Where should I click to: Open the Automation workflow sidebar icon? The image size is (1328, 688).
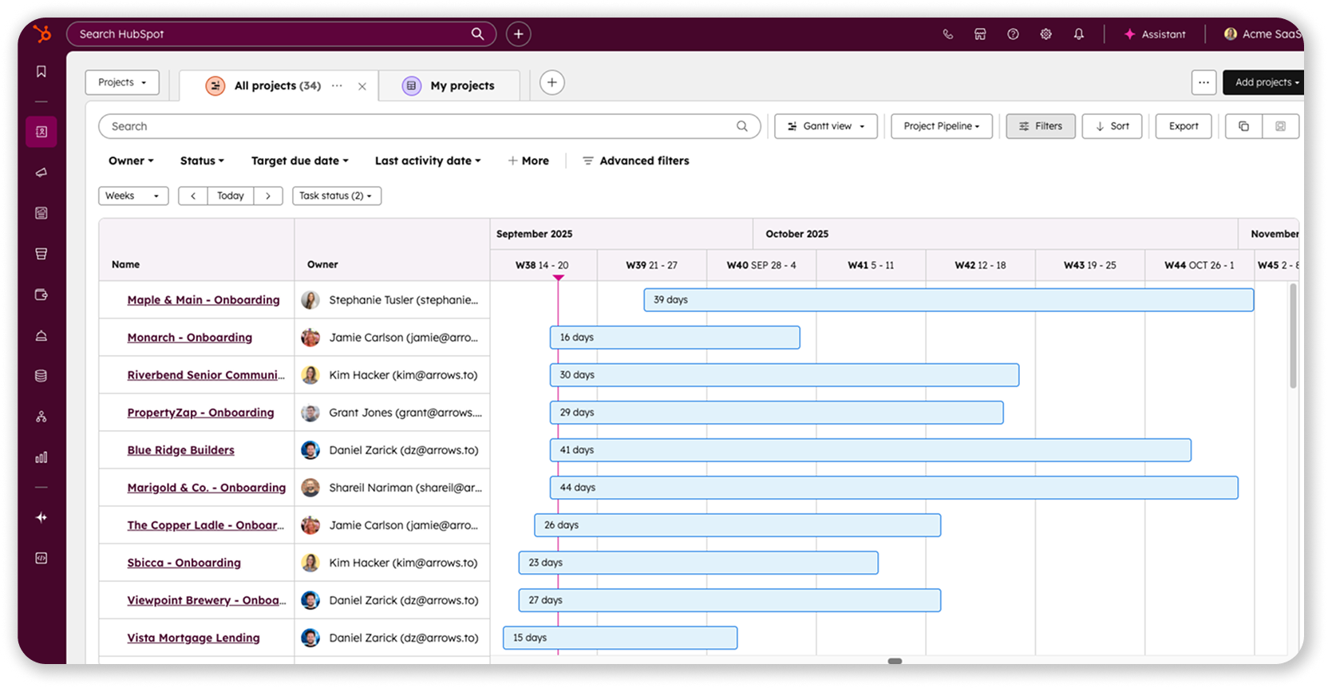(x=41, y=417)
